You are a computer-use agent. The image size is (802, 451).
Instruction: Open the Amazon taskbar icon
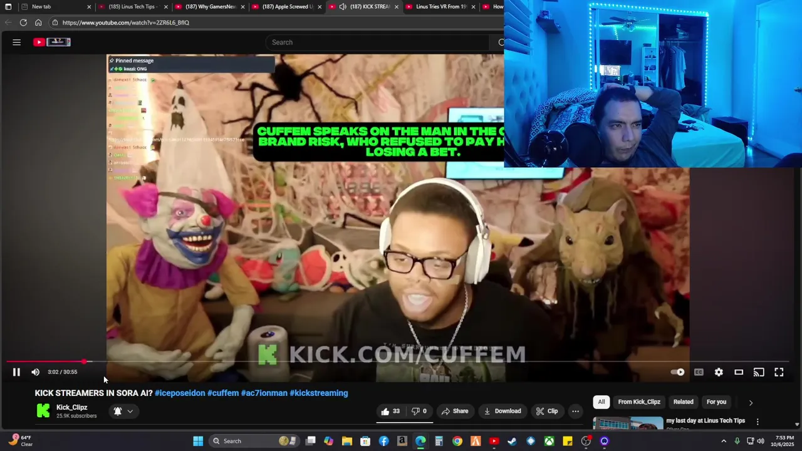[x=402, y=441]
